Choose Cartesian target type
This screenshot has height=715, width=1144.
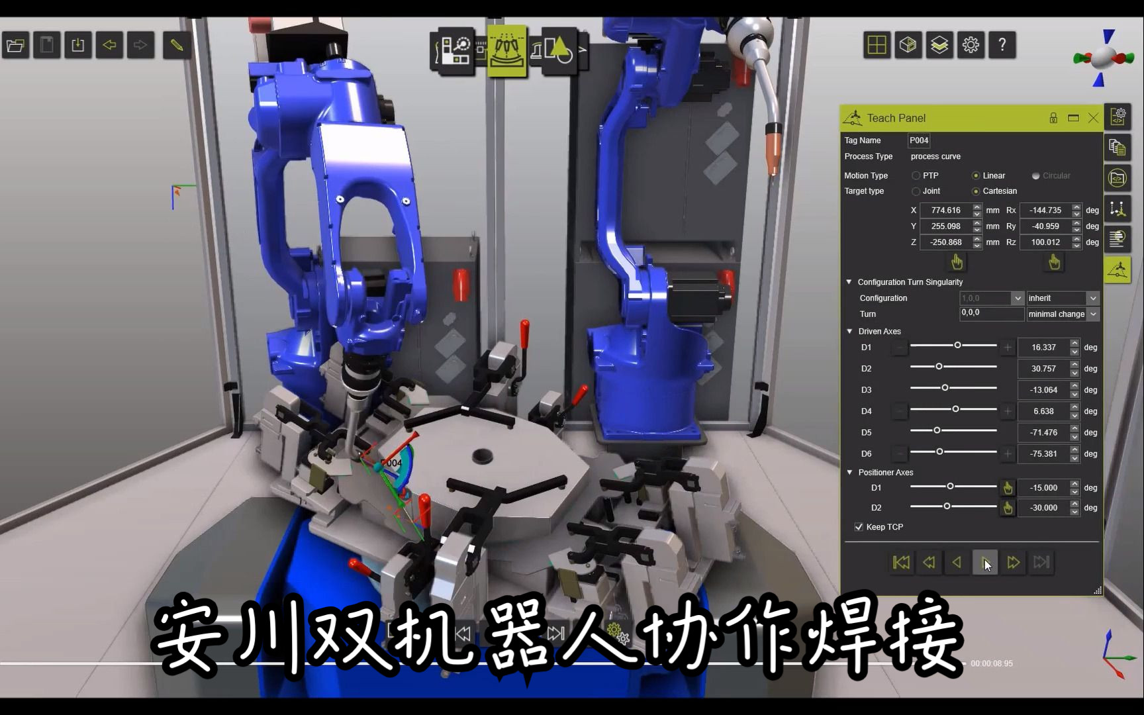point(976,191)
